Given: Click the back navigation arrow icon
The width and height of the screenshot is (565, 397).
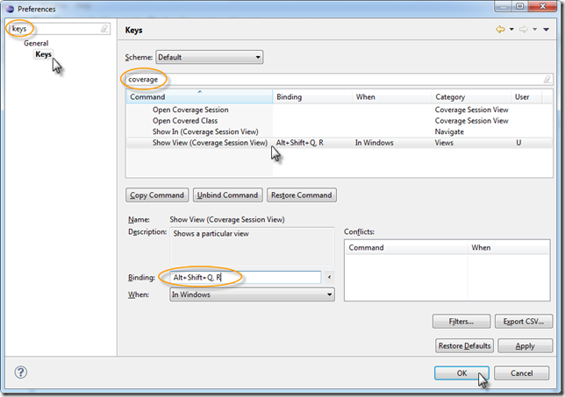Looking at the screenshot, I should pyautogui.click(x=501, y=30).
